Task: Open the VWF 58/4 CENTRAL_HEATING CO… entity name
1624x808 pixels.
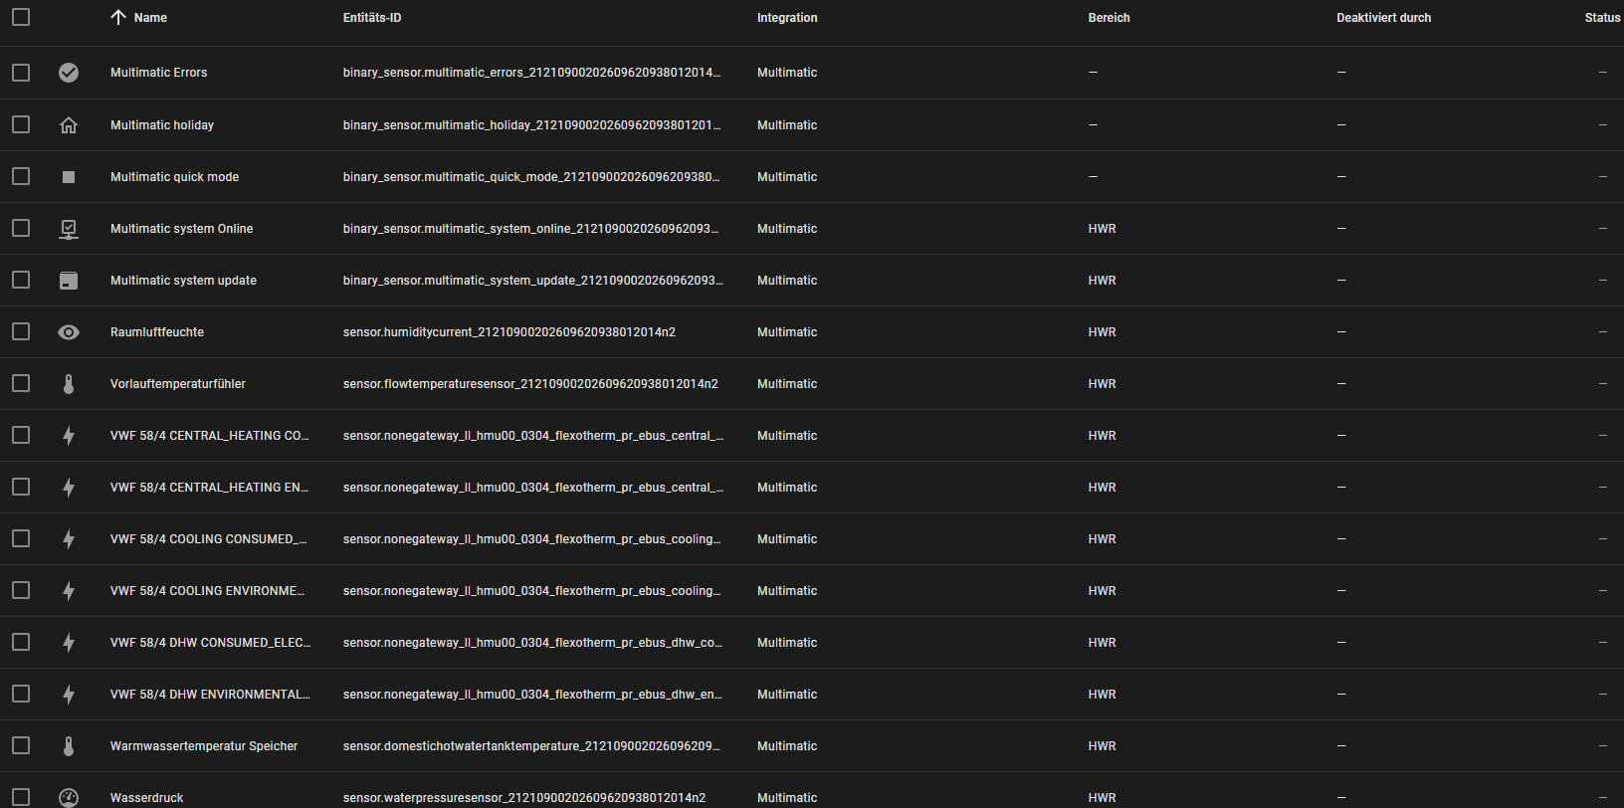Action: point(209,436)
